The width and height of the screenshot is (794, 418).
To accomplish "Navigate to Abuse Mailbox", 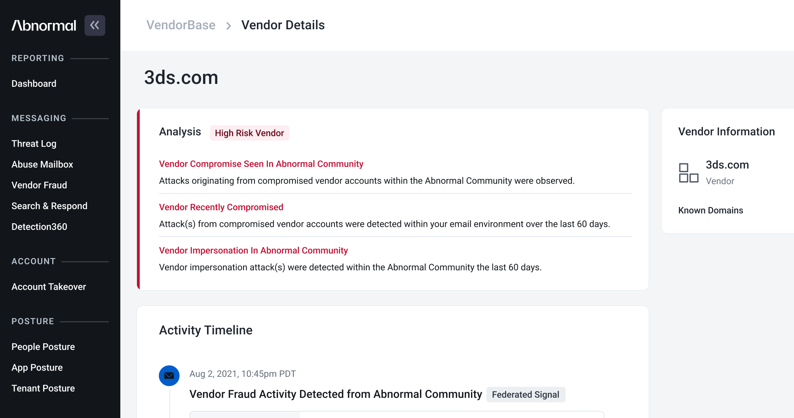I will pyautogui.click(x=42, y=164).
